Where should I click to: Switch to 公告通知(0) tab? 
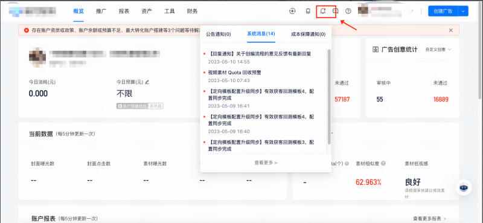tap(219, 34)
